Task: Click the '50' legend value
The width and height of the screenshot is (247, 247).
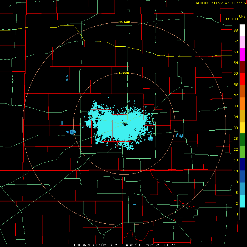Action: tap(236, 74)
